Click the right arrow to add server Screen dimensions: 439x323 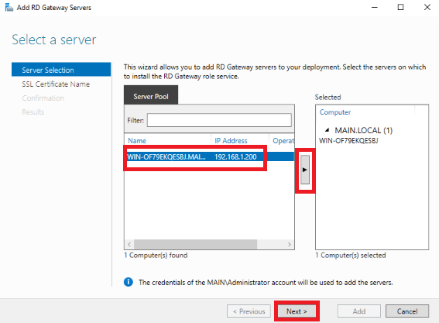(305, 170)
